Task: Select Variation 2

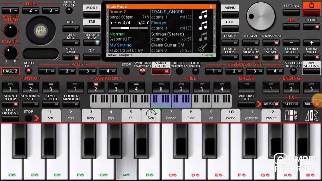Action: tap(96, 87)
